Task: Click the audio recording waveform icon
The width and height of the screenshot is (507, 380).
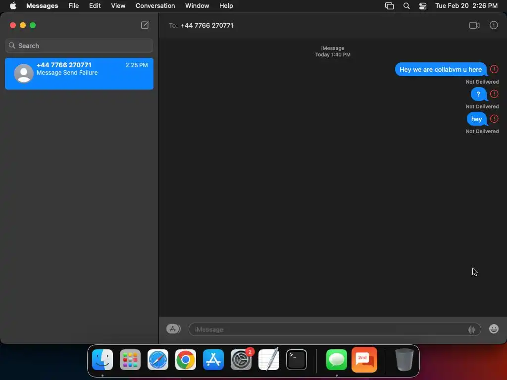Action: [471, 330]
